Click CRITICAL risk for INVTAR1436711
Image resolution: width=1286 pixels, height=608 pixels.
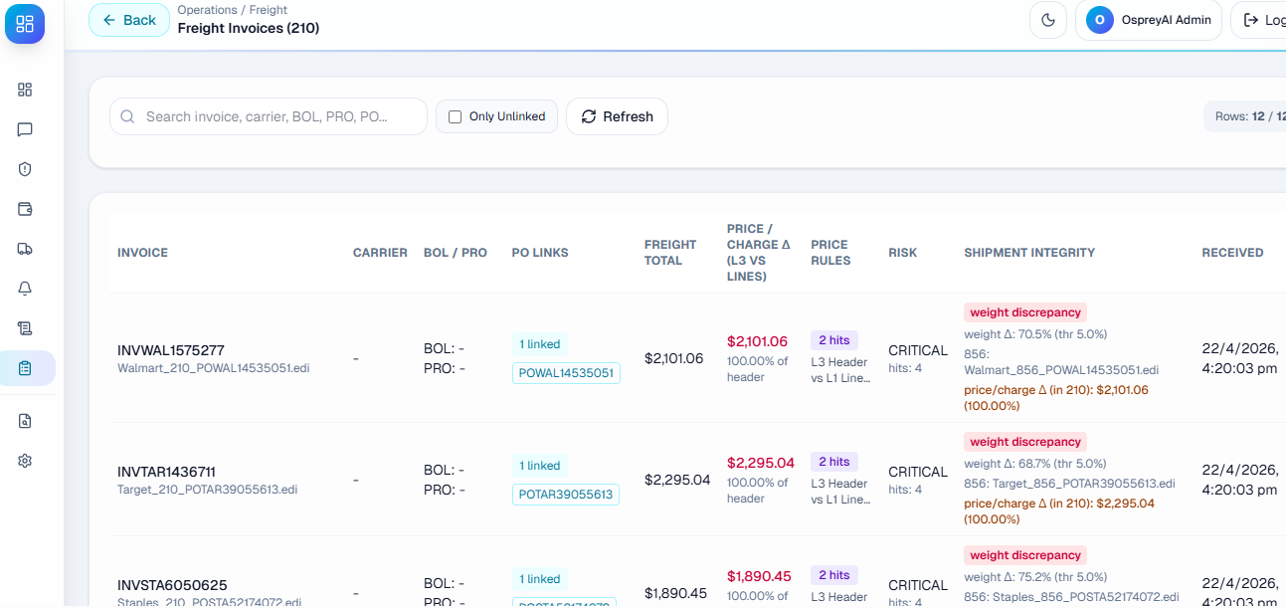[918, 472]
